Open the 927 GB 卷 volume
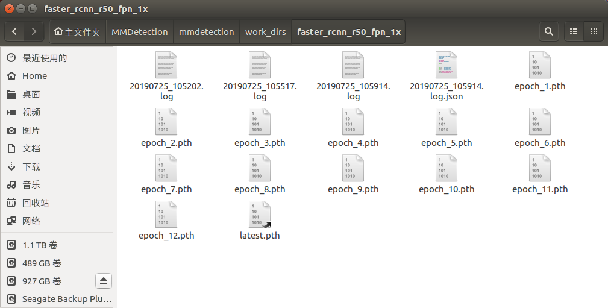The width and height of the screenshot is (608, 308). click(48, 281)
